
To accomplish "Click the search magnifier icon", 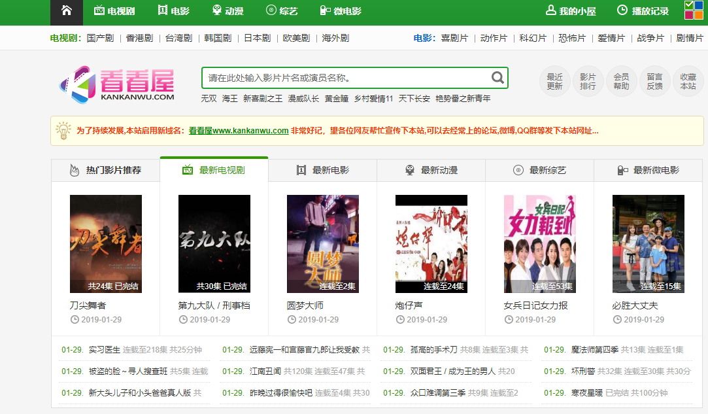I will click(498, 77).
